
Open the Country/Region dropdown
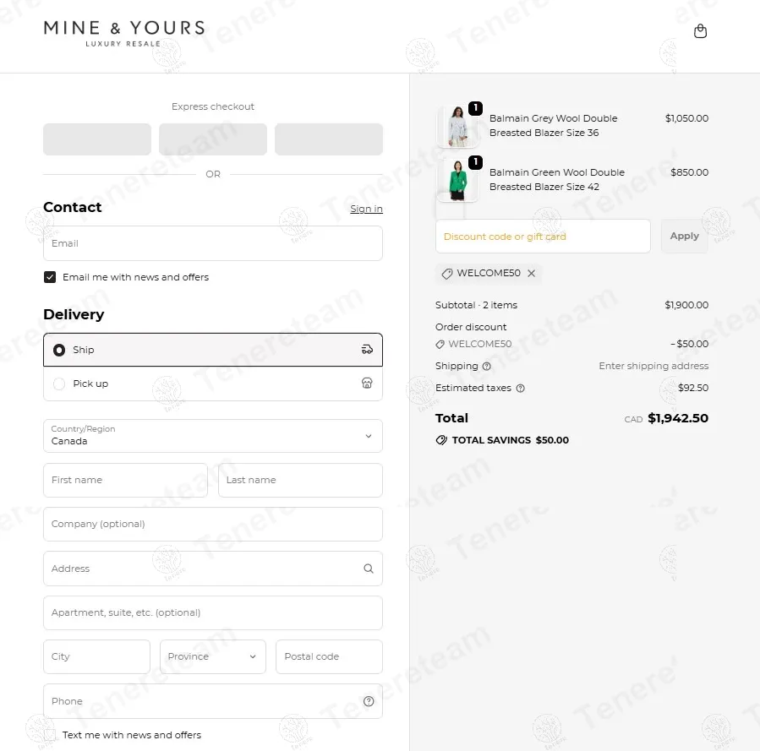pyautogui.click(x=213, y=436)
